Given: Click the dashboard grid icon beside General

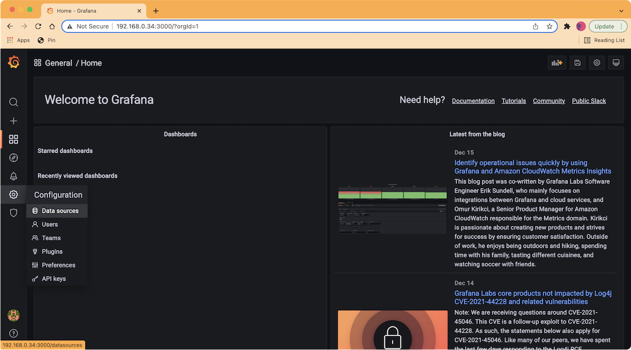Looking at the screenshot, I should [x=37, y=63].
